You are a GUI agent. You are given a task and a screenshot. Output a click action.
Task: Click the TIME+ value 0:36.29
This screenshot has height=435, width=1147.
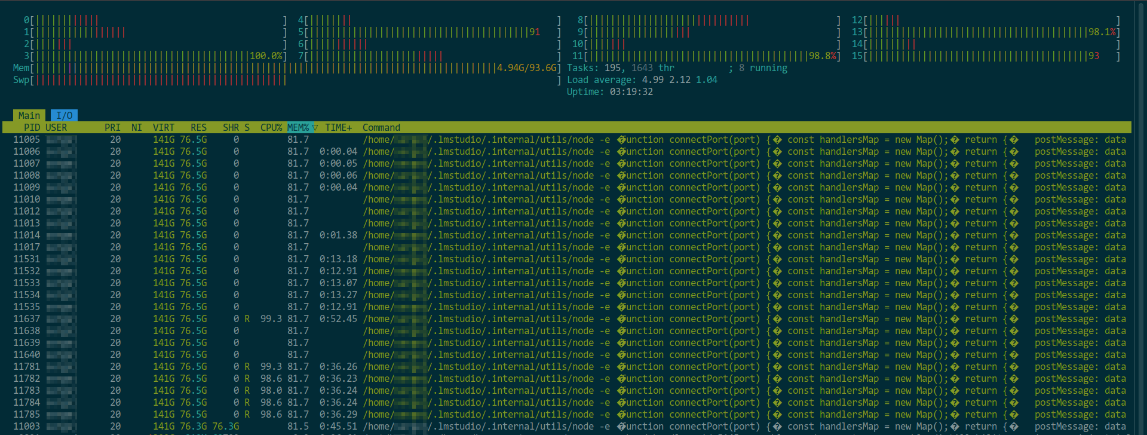click(338, 415)
